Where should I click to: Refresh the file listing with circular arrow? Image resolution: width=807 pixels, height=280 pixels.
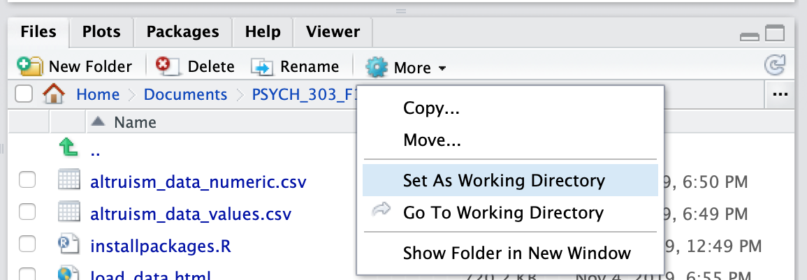click(x=775, y=66)
